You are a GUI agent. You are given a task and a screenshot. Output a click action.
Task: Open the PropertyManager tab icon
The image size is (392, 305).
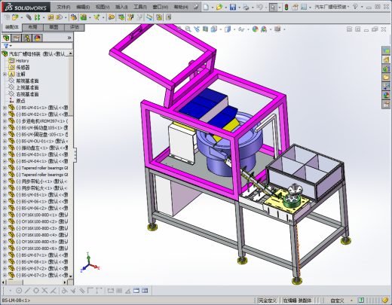click(17, 38)
